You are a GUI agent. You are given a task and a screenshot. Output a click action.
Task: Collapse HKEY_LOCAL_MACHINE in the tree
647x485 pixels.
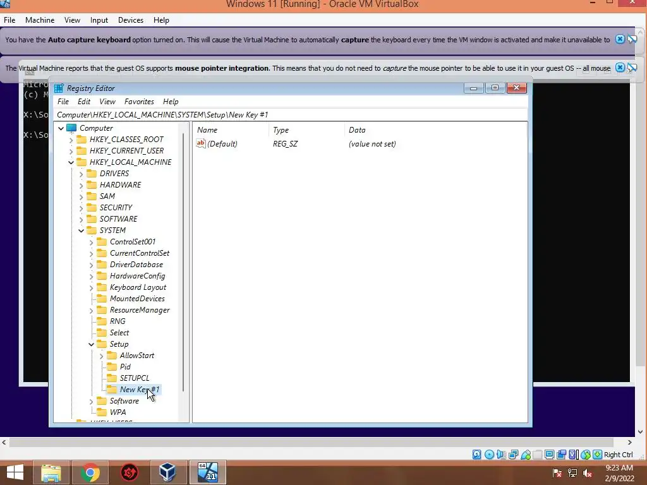click(x=71, y=162)
